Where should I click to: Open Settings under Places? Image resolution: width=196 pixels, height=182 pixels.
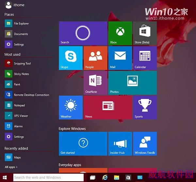point(14,44)
